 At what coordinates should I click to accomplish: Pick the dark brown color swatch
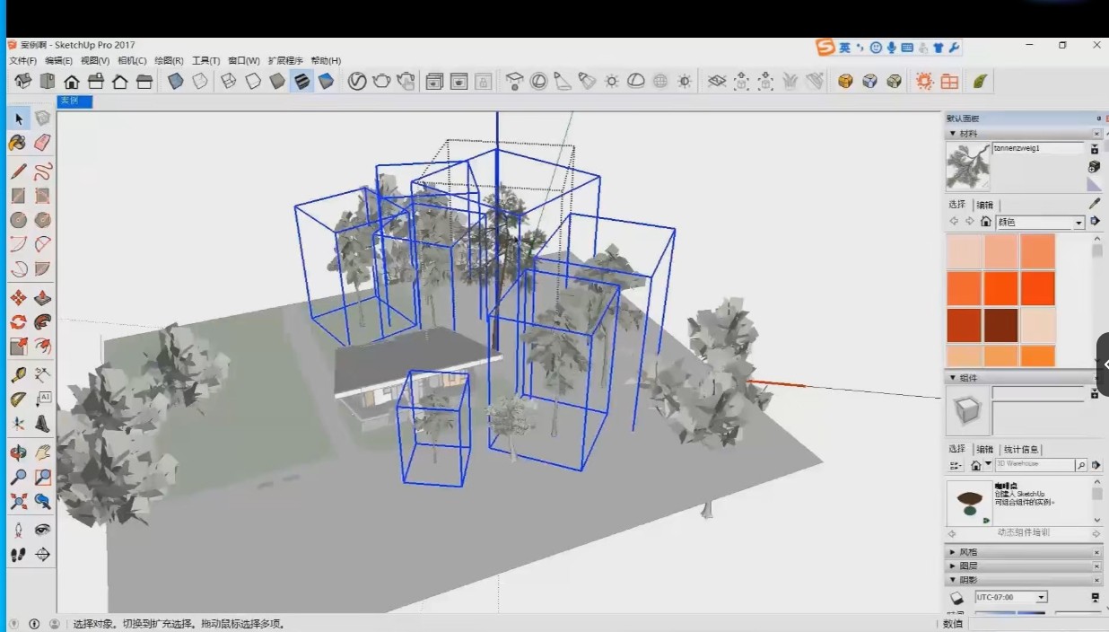(x=1000, y=325)
